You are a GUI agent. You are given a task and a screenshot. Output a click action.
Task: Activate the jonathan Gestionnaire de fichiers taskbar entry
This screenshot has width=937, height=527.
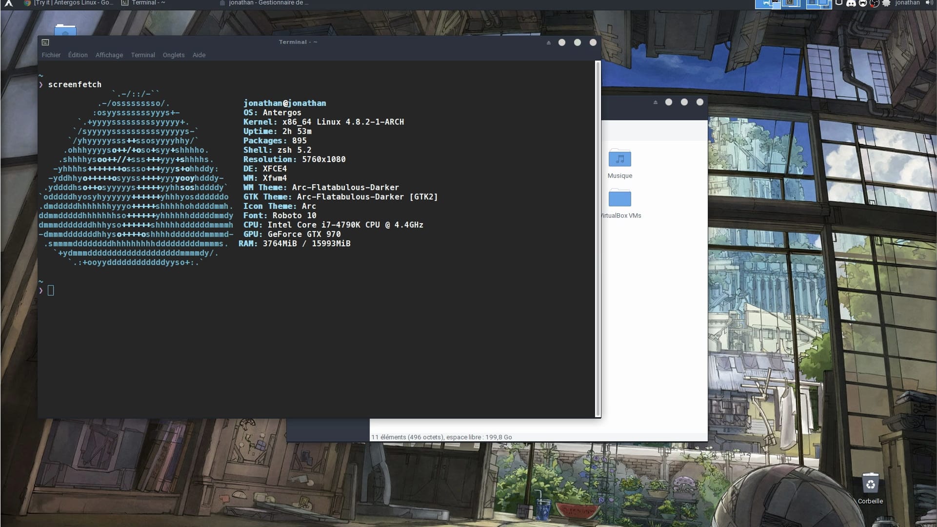(x=264, y=3)
